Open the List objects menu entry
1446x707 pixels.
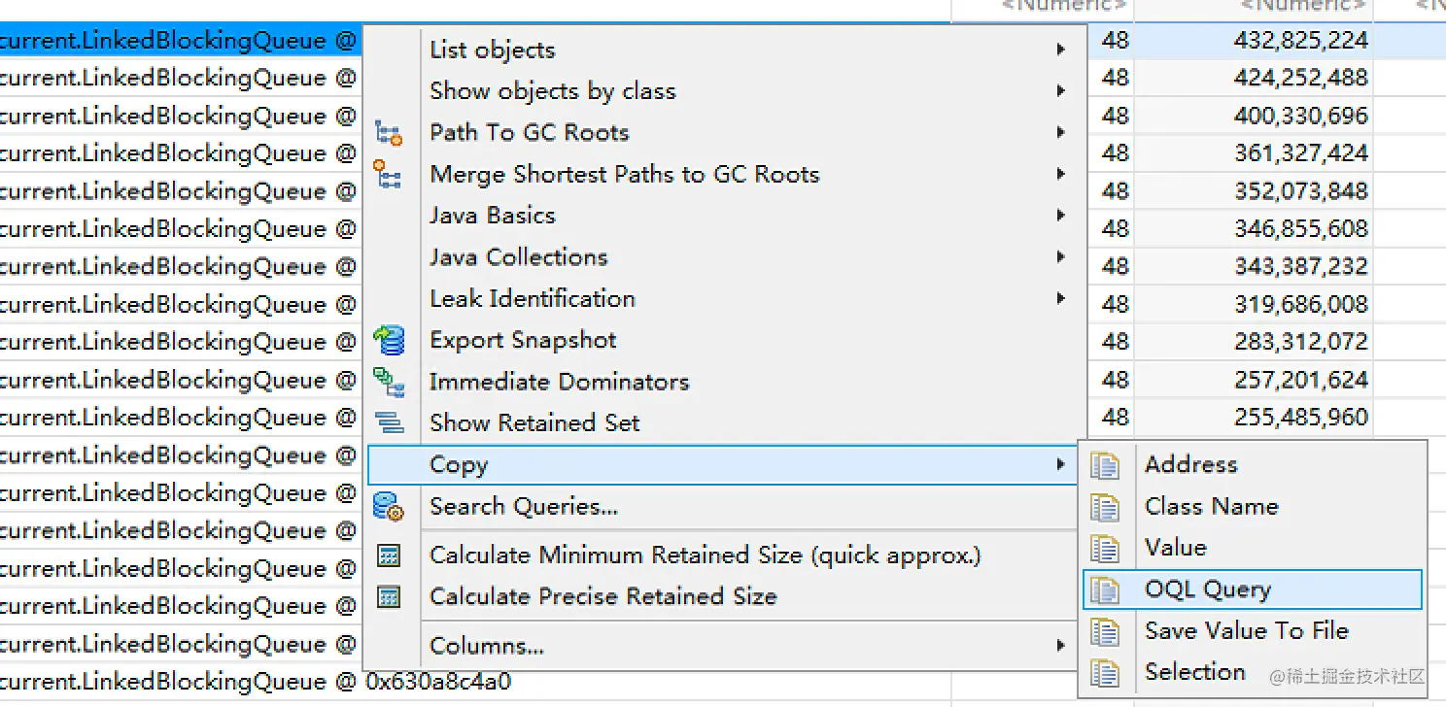(722, 50)
